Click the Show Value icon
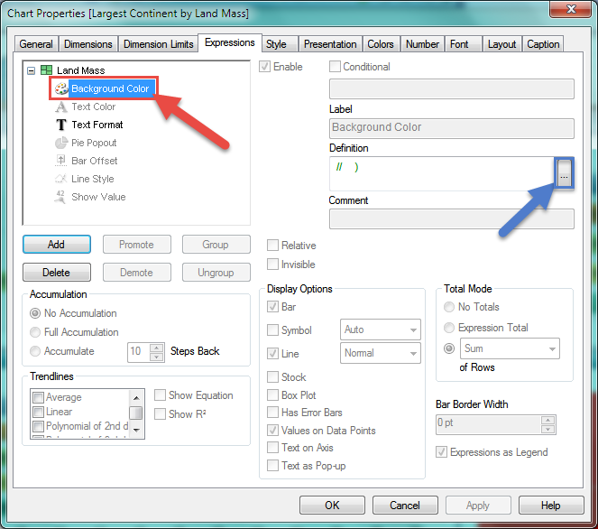 [x=61, y=197]
